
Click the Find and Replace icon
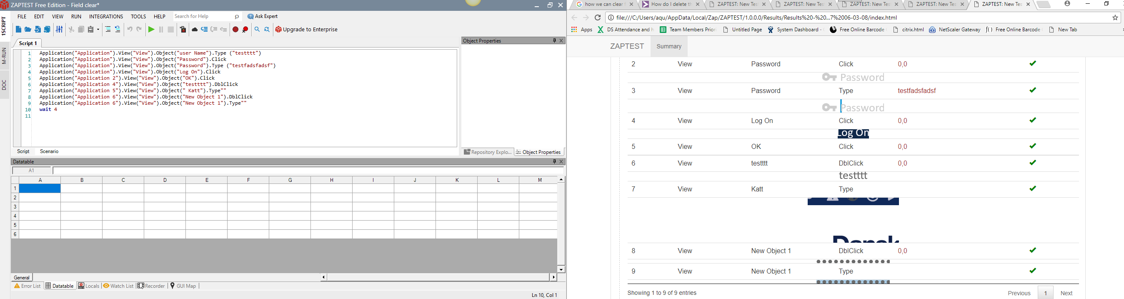pos(267,30)
